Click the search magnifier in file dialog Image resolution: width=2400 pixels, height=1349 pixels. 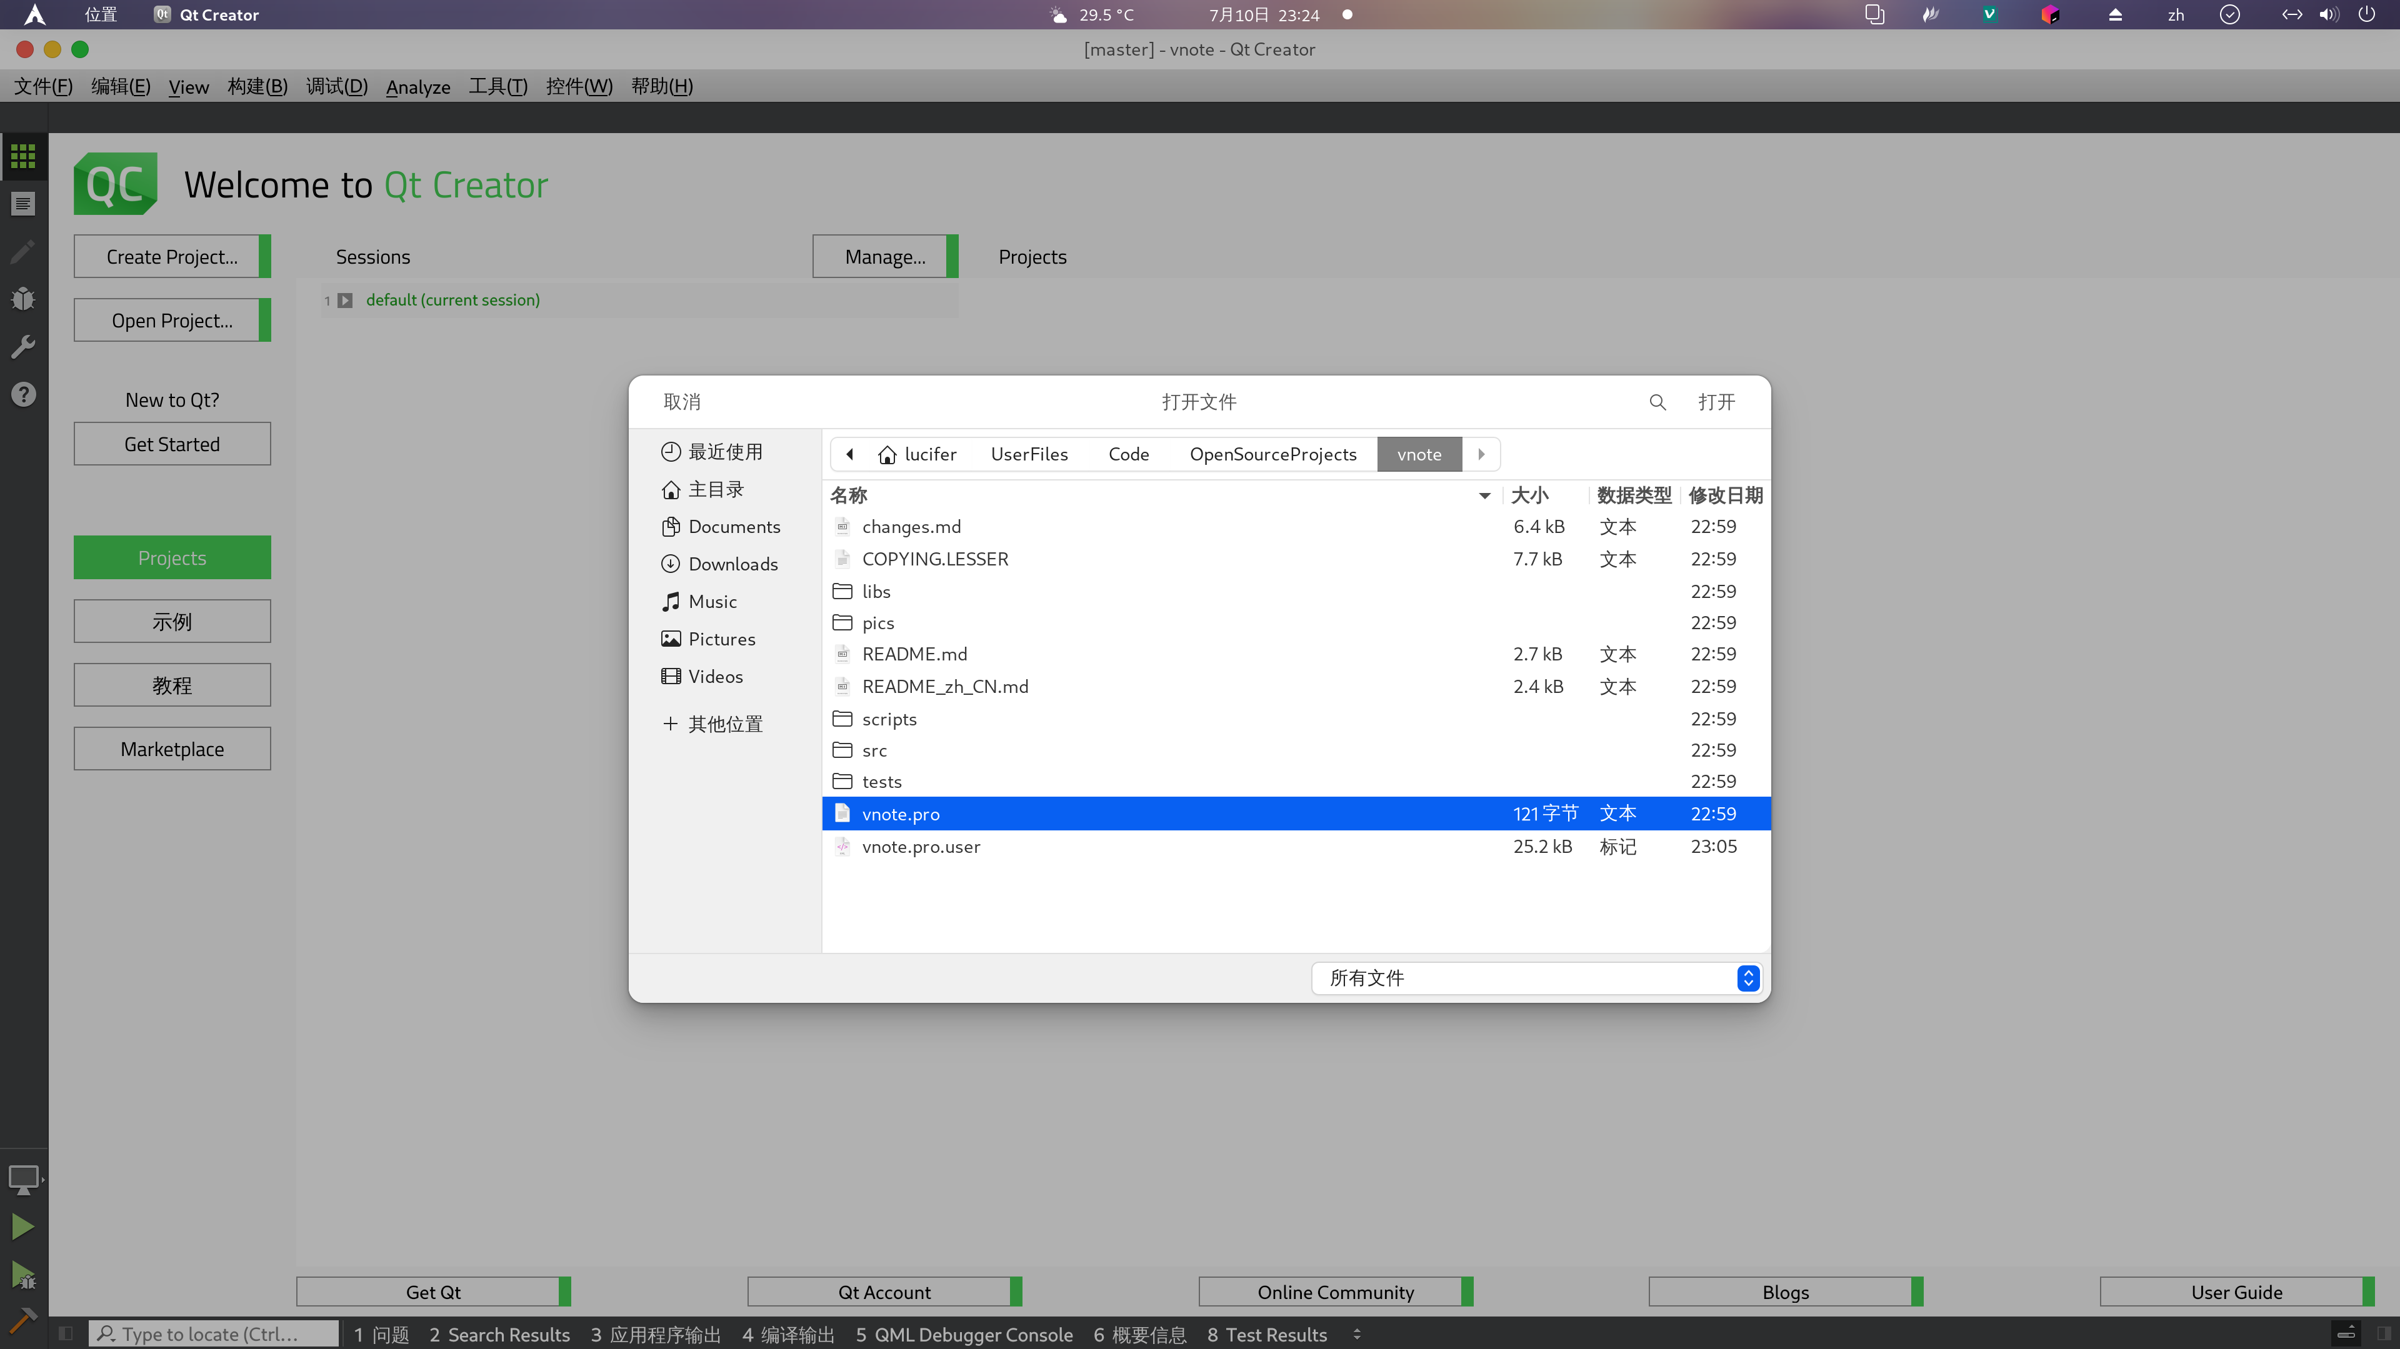[x=1657, y=402]
